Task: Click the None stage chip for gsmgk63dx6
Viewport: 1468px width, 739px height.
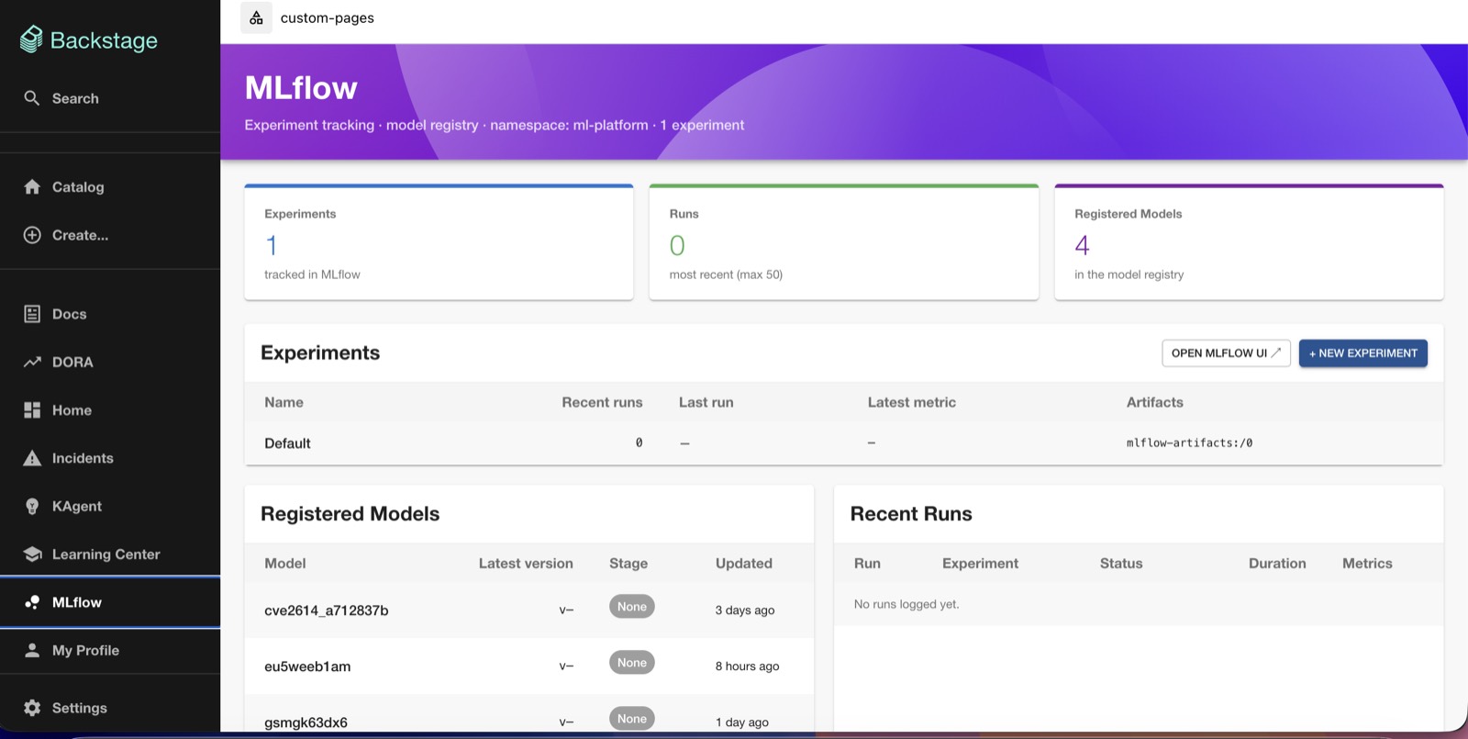Action: click(x=632, y=719)
